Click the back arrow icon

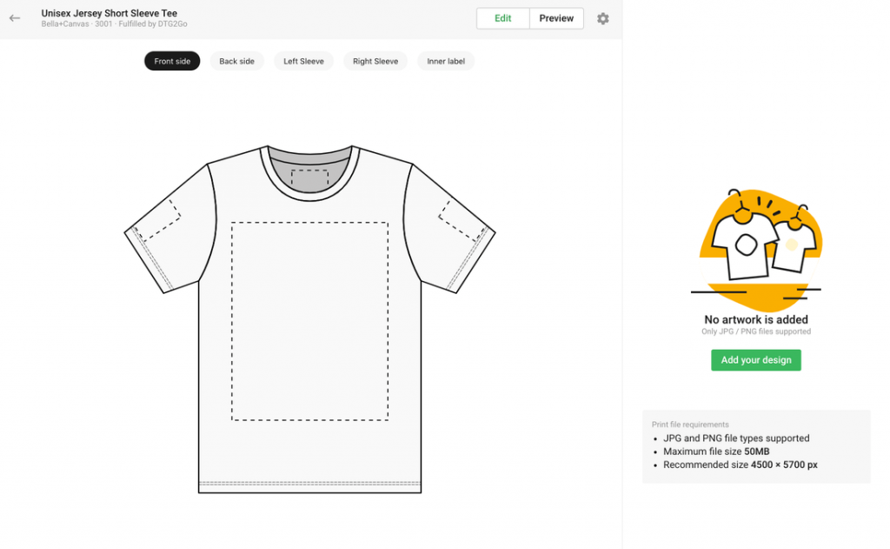pyautogui.click(x=15, y=18)
